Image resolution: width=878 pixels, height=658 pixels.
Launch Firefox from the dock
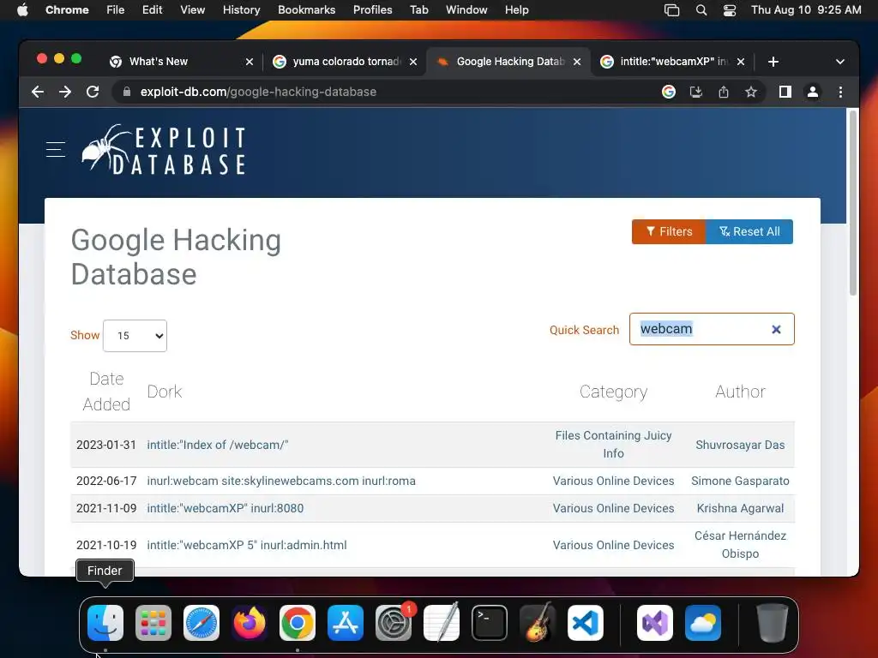pos(250,623)
